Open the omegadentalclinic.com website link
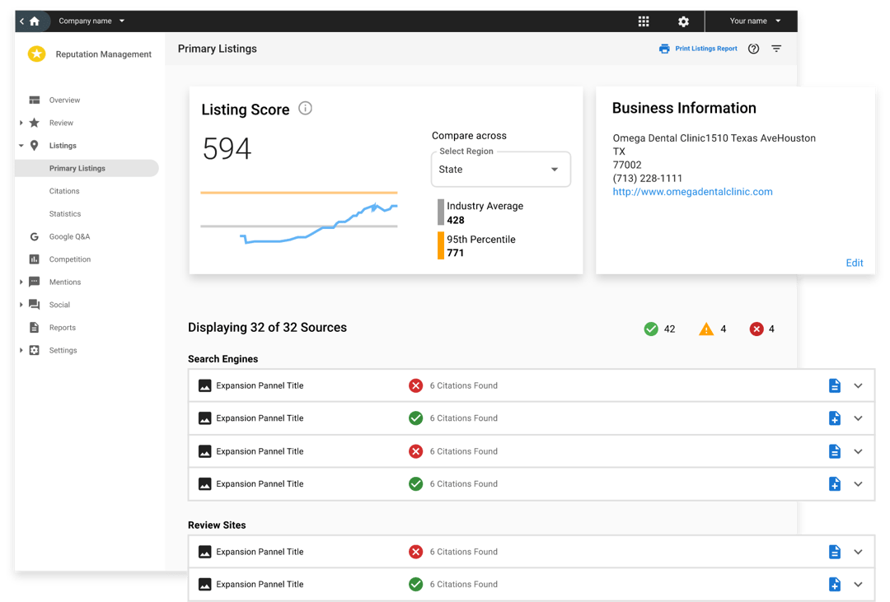Screen dimensions: 890x602 point(692,192)
